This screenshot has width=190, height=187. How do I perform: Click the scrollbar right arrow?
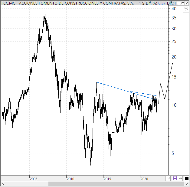187,184
